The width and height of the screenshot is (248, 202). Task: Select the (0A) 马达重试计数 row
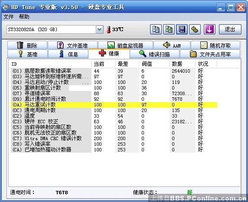click(114, 105)
